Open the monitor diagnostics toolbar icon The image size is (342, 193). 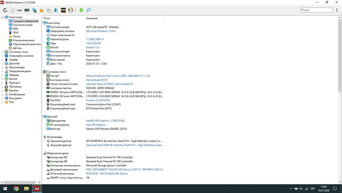pos(34,10)
